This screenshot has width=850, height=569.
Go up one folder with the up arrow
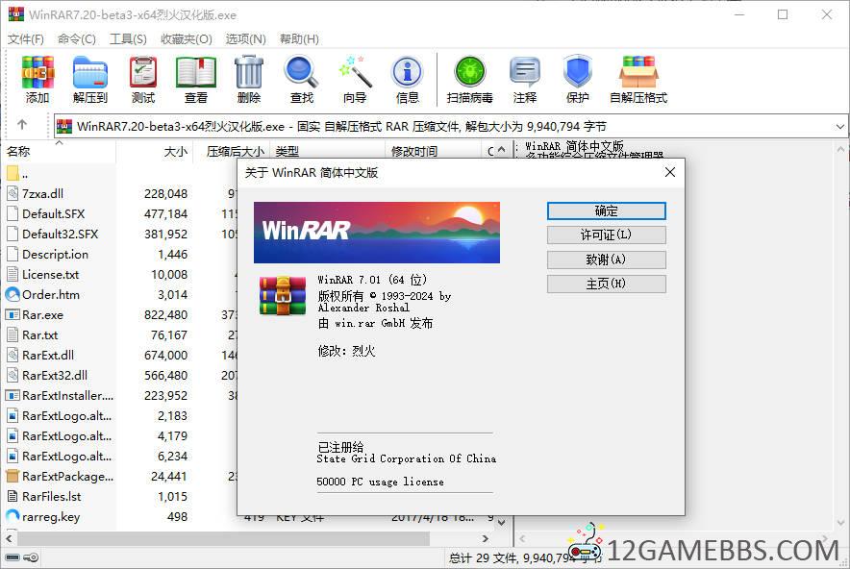pyautogui.click(x=21, y=125)
